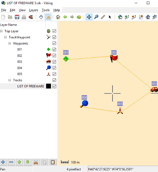Click black color swatch of LIST OF FREEWARE track

coord(48,86)
